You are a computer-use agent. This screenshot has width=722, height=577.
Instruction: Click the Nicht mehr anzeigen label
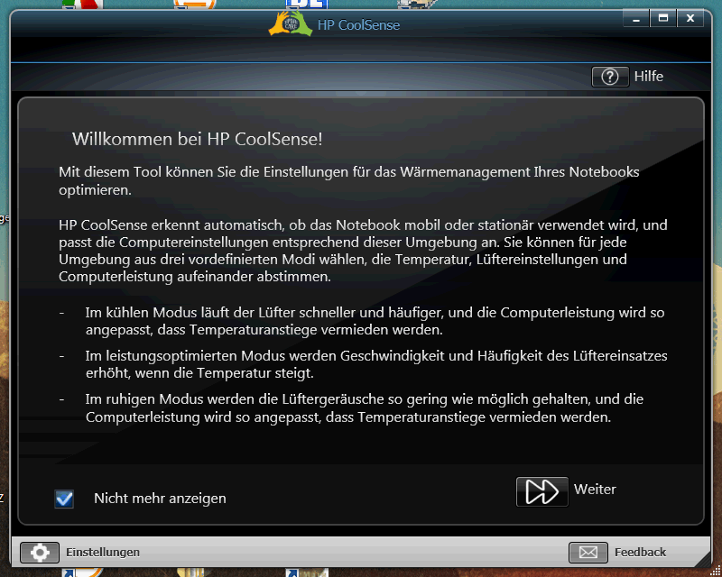pyautogui.click(x=160, y=499)
